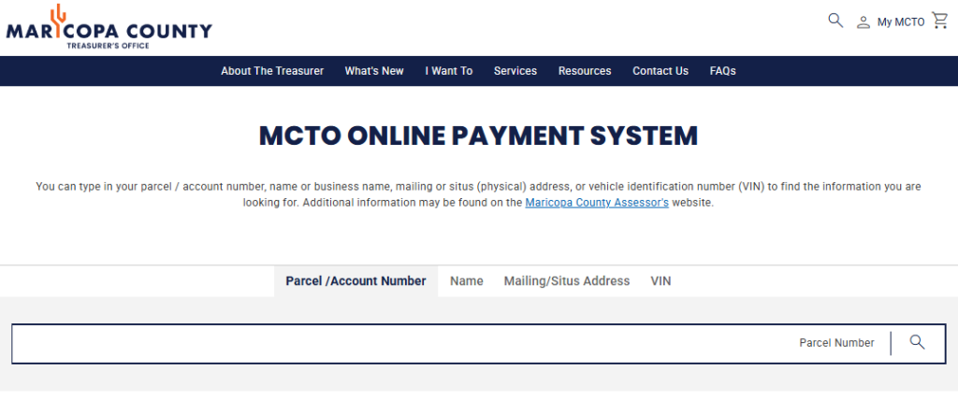This screenshot has height=399, width=958.
Task: Click the My MCTO text link
Action: [x=900, y=22]
